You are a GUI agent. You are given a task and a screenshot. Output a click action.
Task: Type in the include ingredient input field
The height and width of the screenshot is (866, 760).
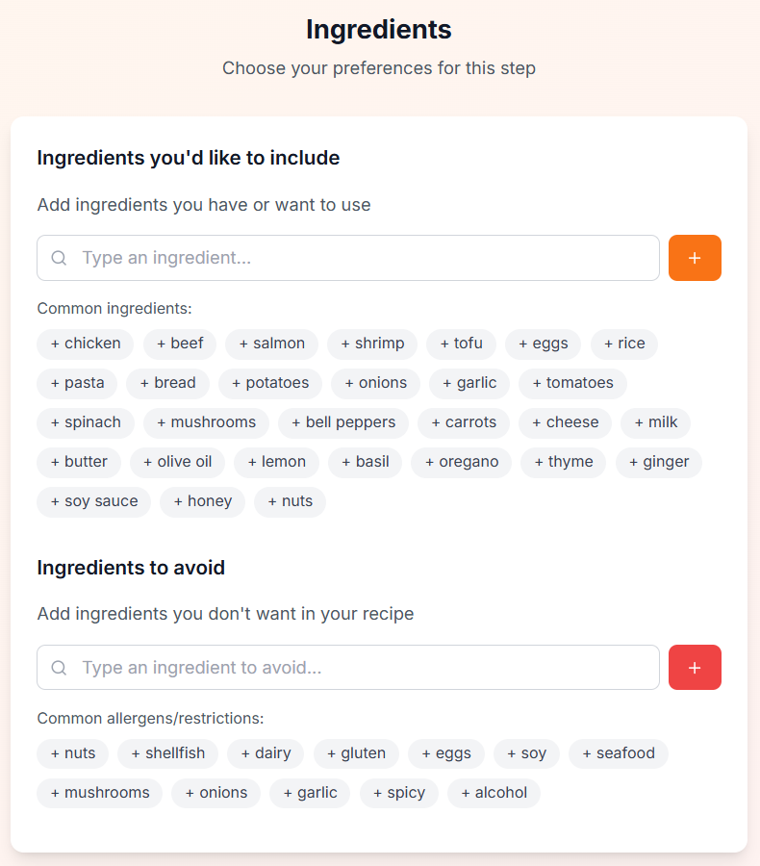click(x=366, y=258)
